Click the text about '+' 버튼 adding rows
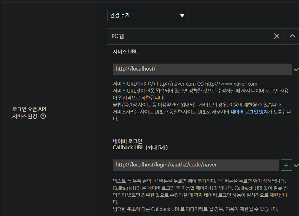Image resolution: width=299 pixels, height=216 pixels. click(199, 181)
